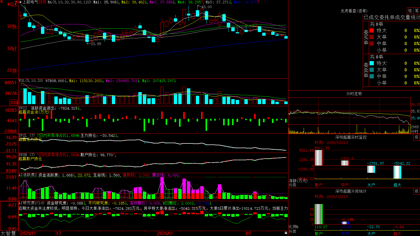This screenshot has width=420, height=236.
Task: Select the SVZJ indicator label
Action: pos(23,108)
